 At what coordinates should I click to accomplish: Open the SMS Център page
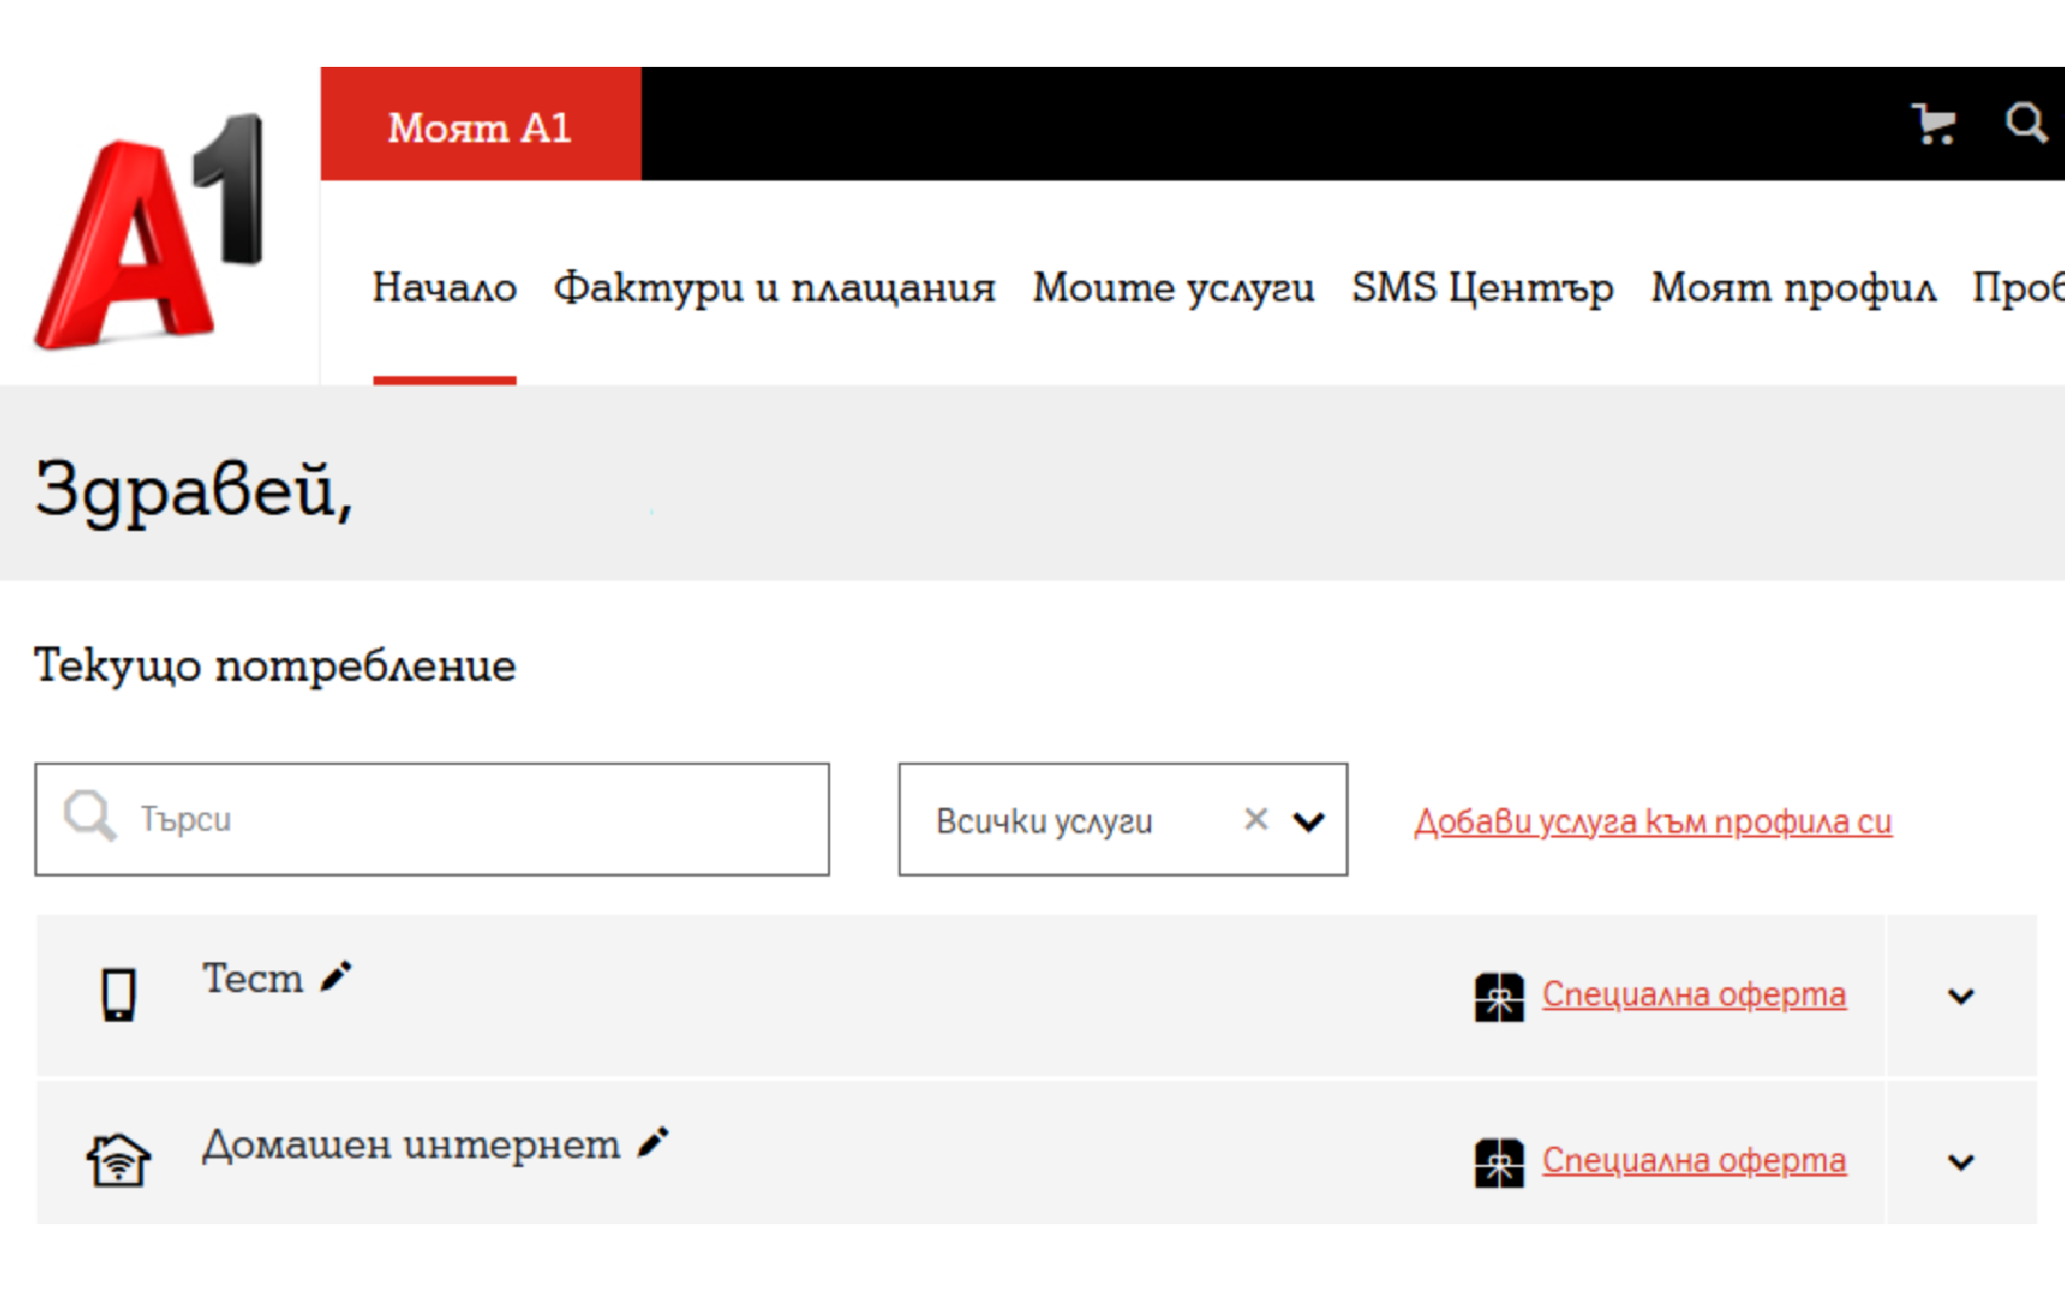point(1481,287)
